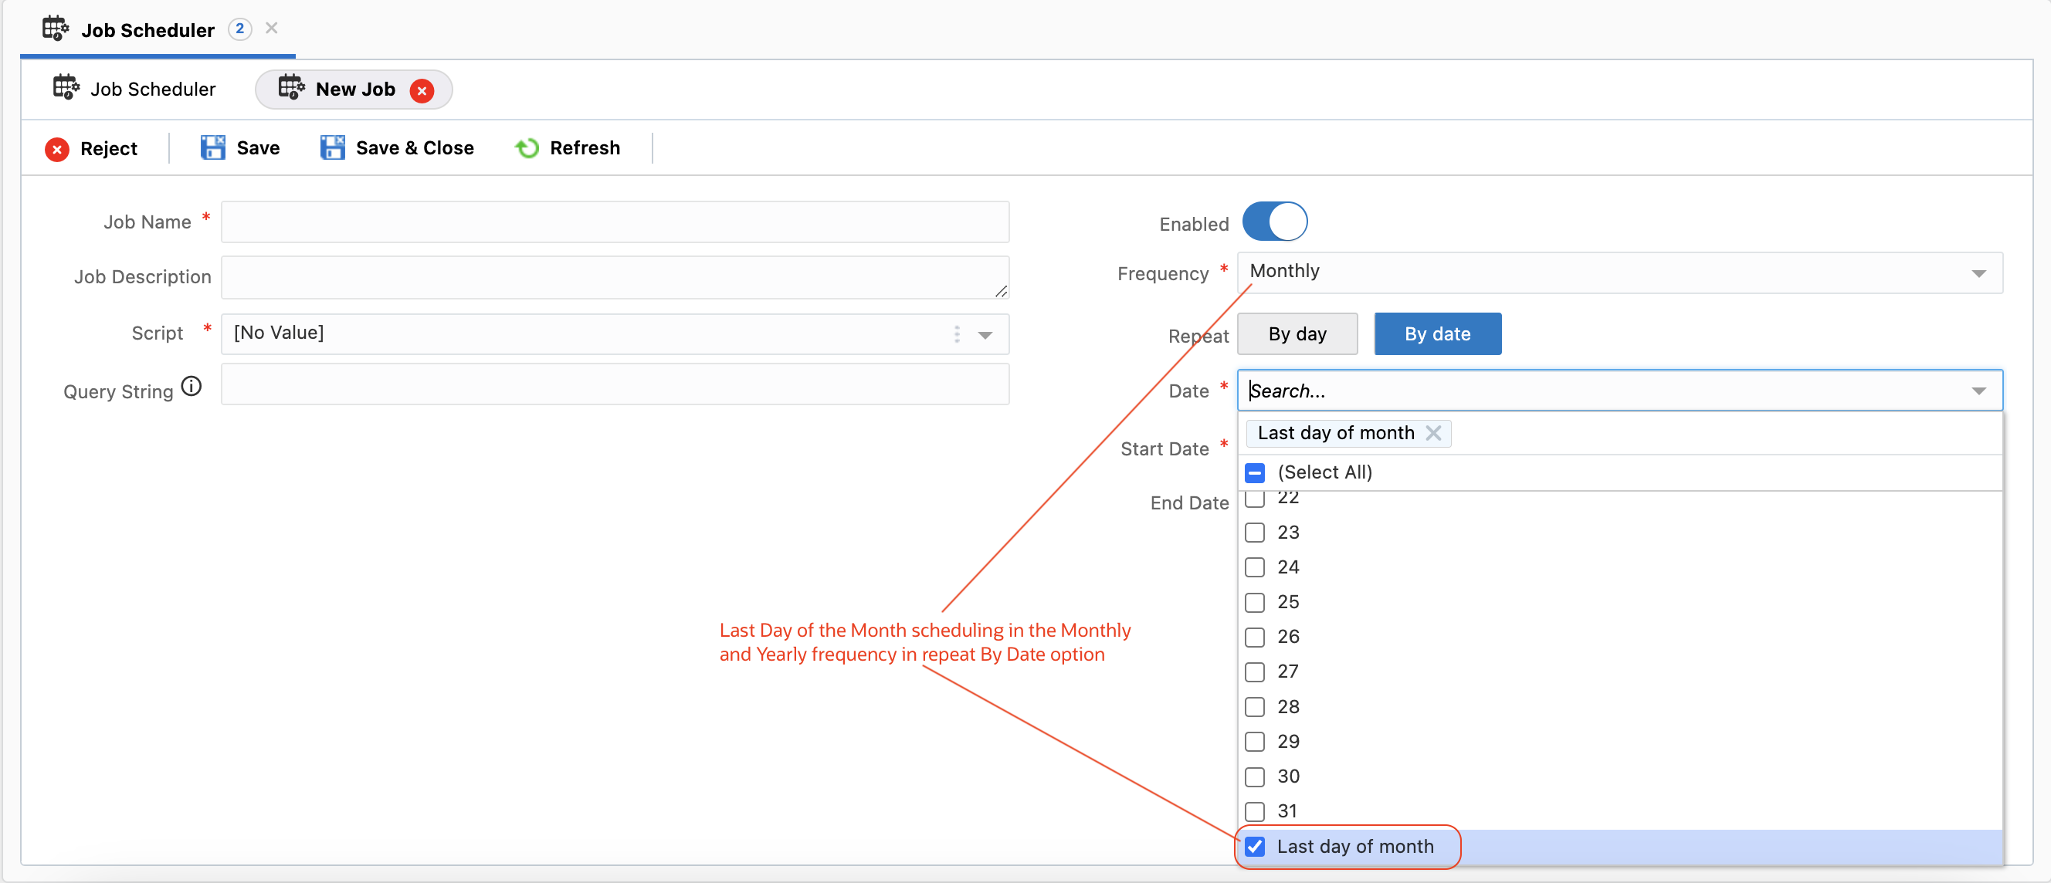Open the Script dropdown arrow
2051x883 pixels.
(985, 335)
